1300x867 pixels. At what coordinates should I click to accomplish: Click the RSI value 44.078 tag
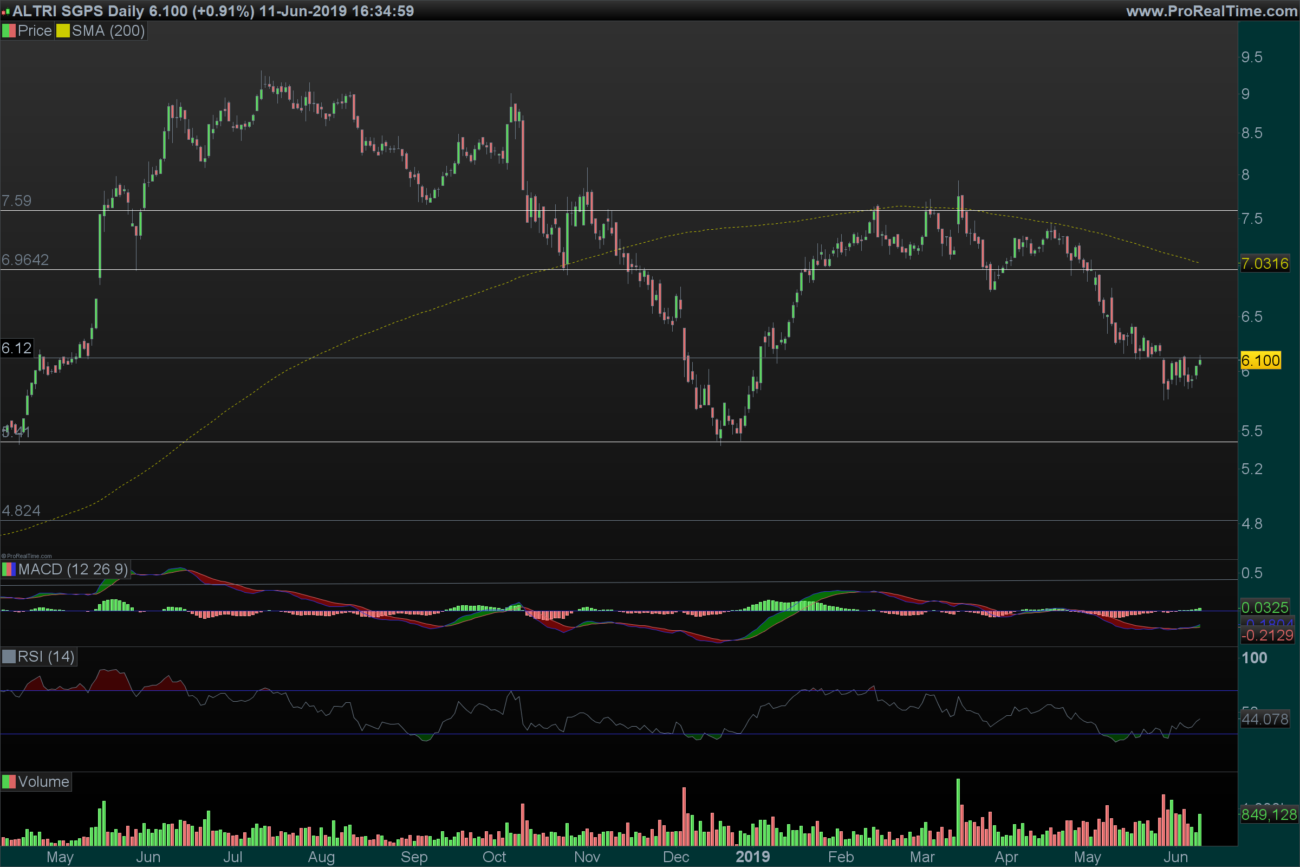(x=1265, y=720)
